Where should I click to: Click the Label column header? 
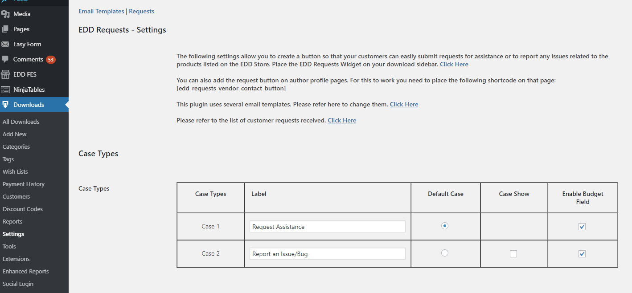[x=259, y=194]
